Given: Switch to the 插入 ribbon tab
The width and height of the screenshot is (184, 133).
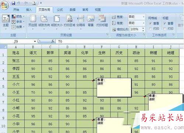Looking at the screenshot, I should (29, 10).
